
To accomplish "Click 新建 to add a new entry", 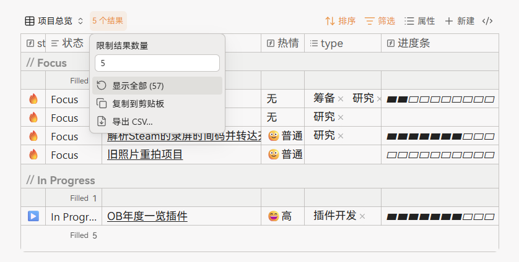I will 459,21.
